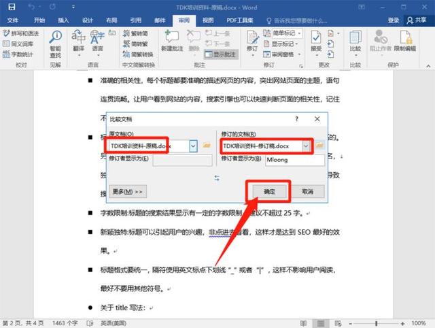
Task: Open 字数统计 word count
Action: pos(18,54)
